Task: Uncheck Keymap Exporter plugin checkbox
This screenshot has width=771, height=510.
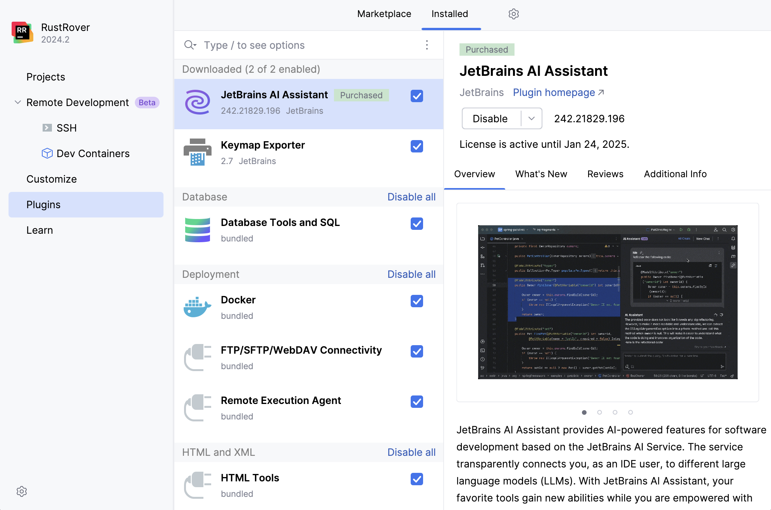Action: (x=417, y=146)
